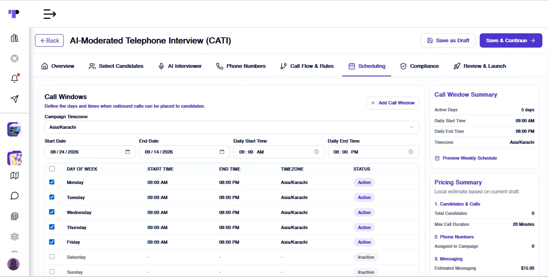Go to the Phone Numbers tab
Screen dimensions: 548x277
coord(241,66)
